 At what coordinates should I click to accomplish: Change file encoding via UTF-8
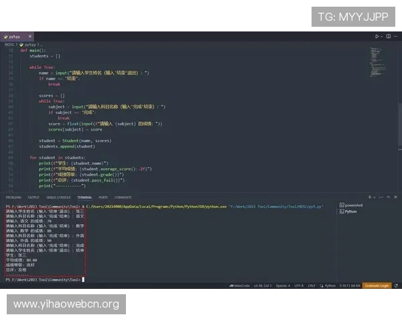299,286
